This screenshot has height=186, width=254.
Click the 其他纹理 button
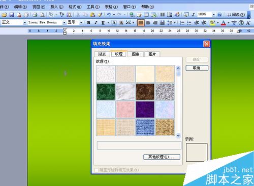click(162, 157)
